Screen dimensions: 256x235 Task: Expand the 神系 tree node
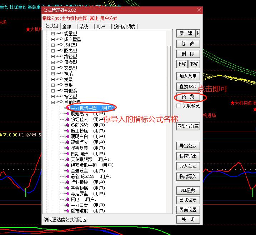[53, 74]
